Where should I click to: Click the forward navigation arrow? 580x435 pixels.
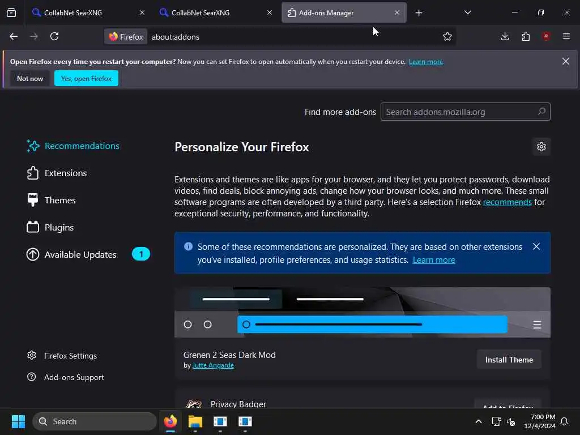tap(33, 36)
